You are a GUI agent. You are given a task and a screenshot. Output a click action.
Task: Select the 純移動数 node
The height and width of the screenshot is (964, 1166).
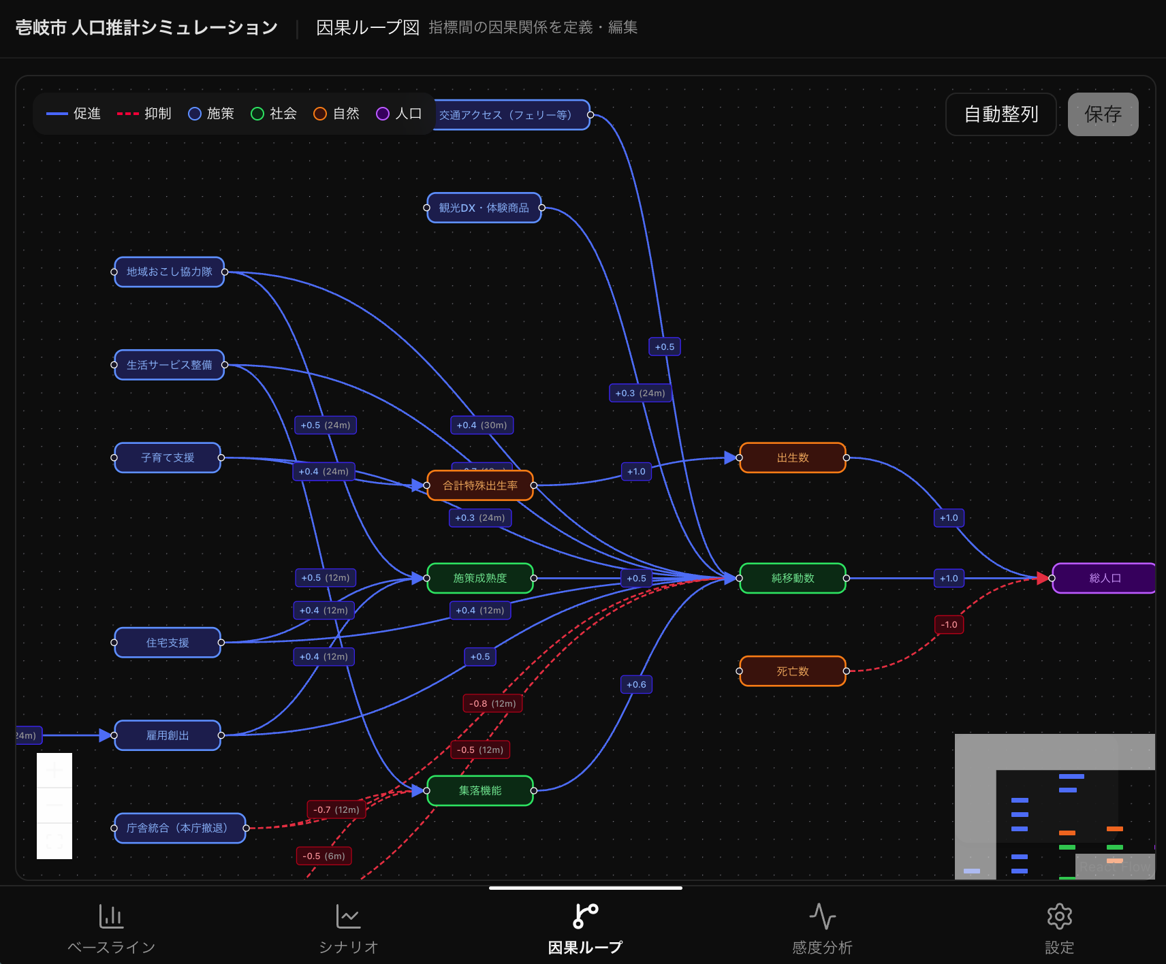(x=793, y=578)
